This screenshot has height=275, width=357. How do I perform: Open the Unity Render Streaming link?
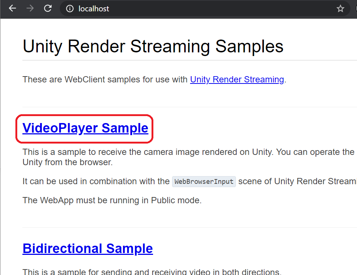(237, 79)
